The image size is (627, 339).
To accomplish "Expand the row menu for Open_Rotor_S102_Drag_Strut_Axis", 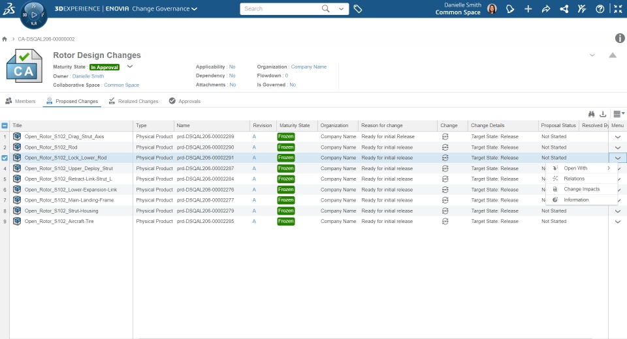I will pos(617,136).
